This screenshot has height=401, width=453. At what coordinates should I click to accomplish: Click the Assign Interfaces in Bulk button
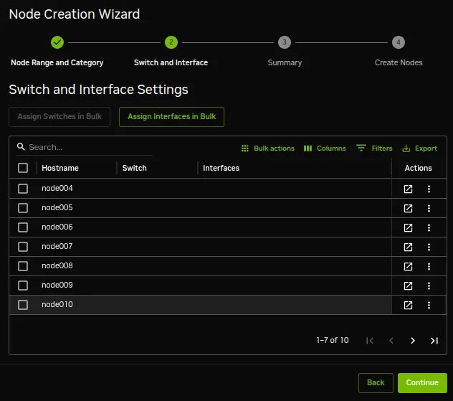point(171,117)
